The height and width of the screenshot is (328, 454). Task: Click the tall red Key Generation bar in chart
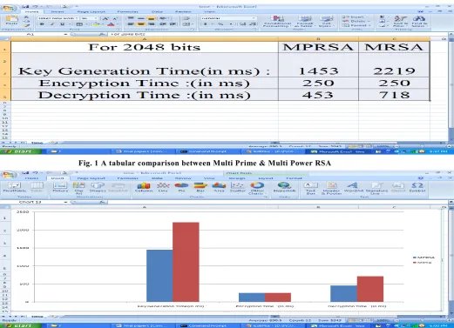pyautogui.click(x=186, y=262)
